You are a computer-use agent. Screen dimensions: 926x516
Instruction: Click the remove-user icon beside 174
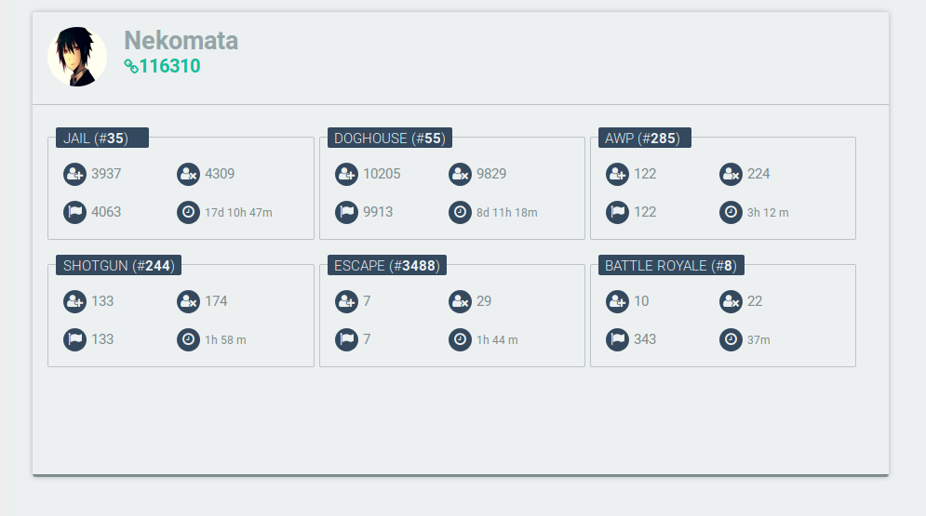pos(188,301)
